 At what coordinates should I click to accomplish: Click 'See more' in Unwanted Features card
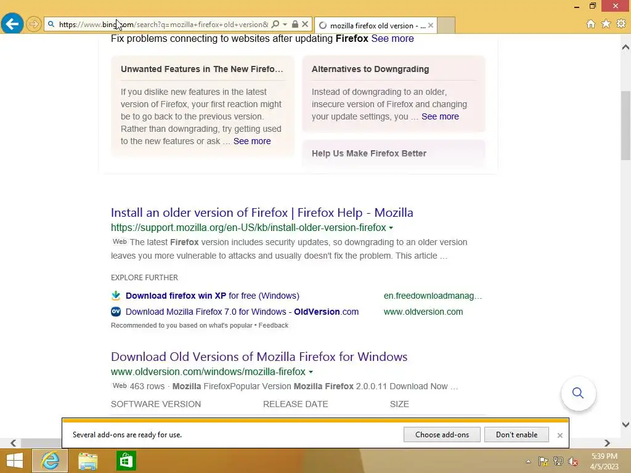click(x=252, y=141)
